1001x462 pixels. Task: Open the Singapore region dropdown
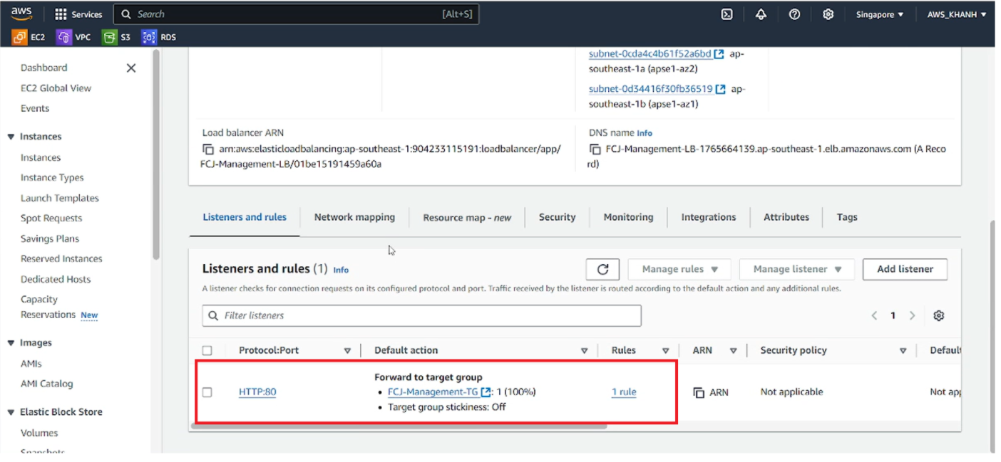click(880, 14)
